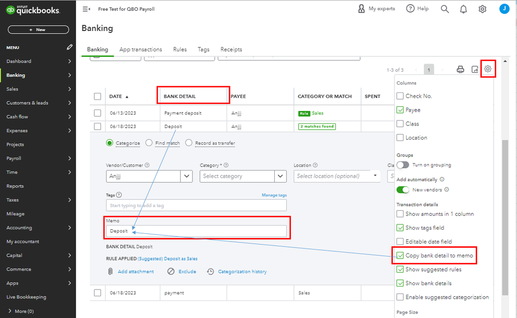The width and height of the screenshot is (517, 318).
Task: Open the Vendor/Customer dropdown
Action: click(187, 176)
